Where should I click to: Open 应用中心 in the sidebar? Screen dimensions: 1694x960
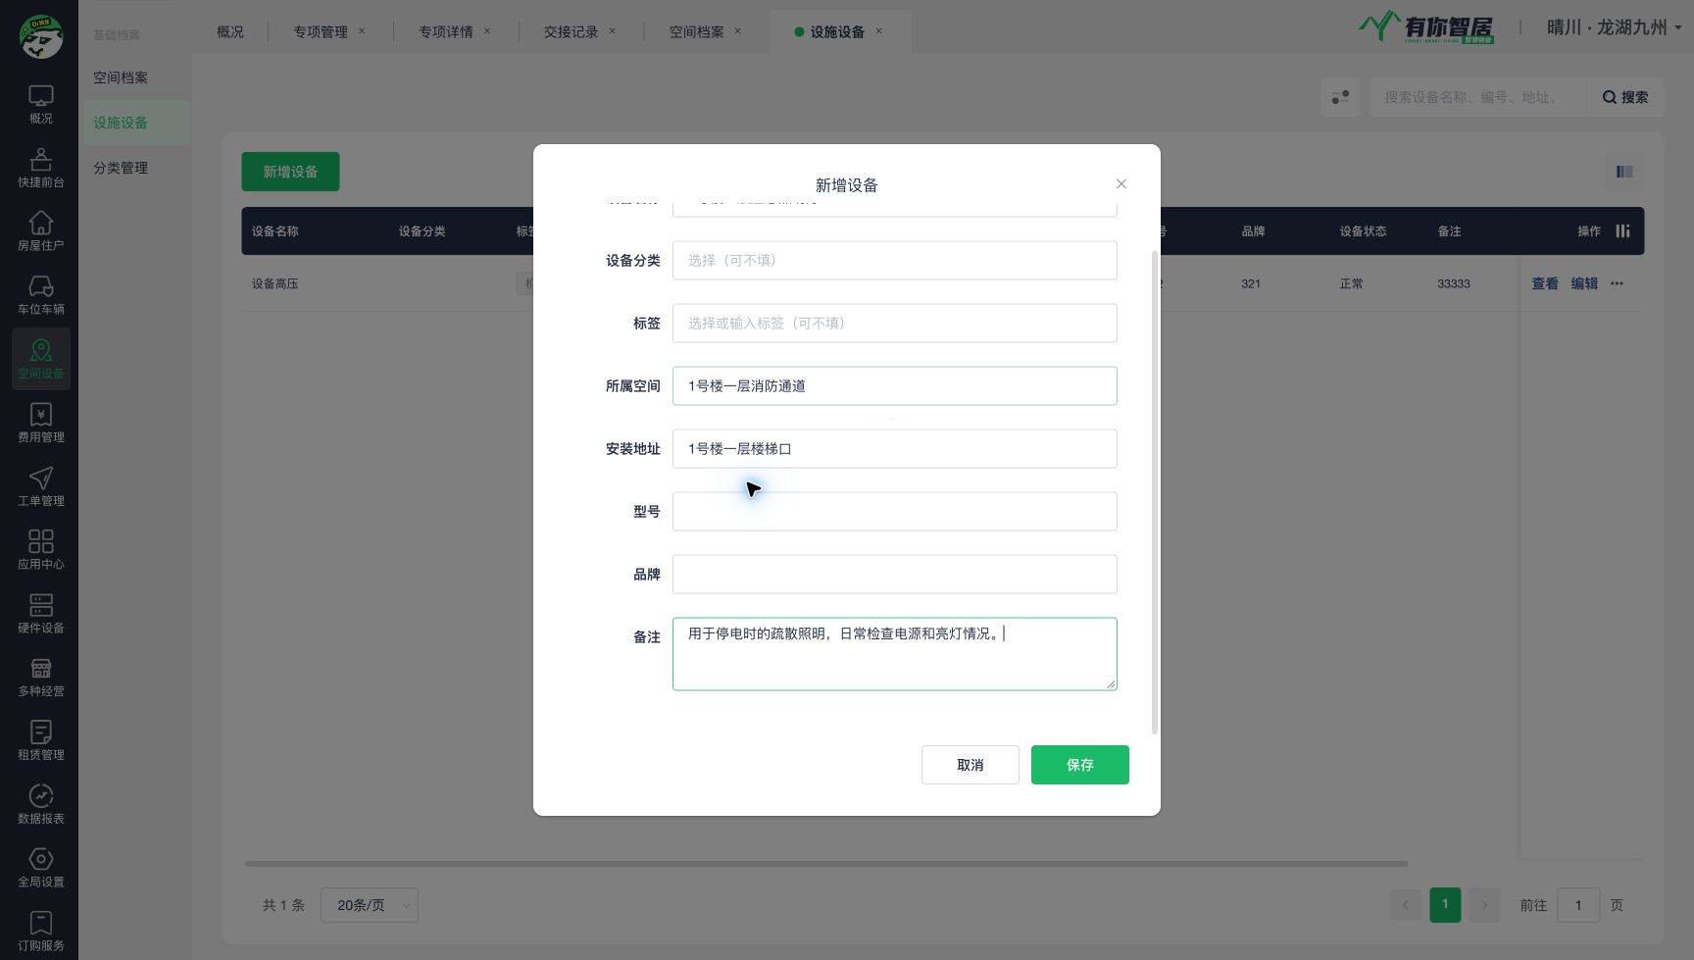pyautogui.click(x=40, y=550)
